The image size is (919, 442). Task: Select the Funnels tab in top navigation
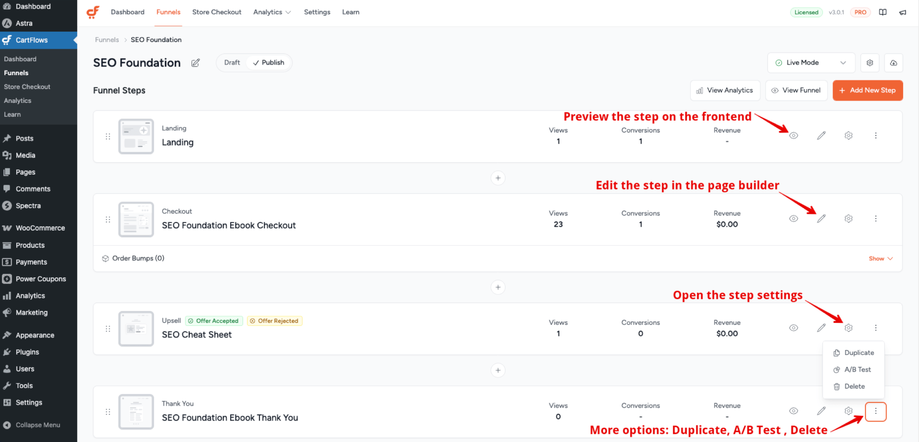[x=168, y=12]
